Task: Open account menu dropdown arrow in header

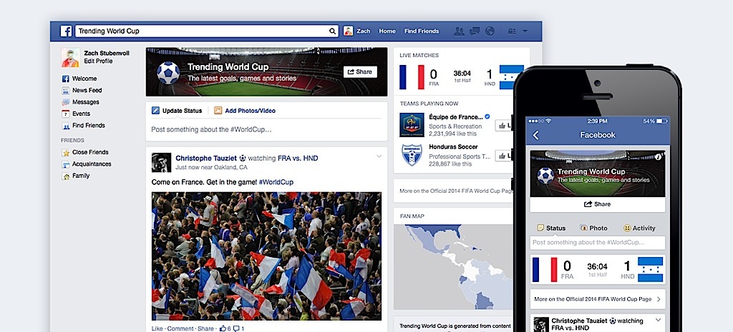Action: coord(525,31)
